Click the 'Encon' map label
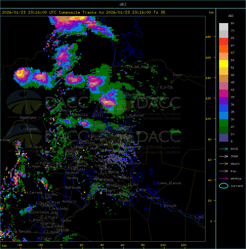 (177, 75)
